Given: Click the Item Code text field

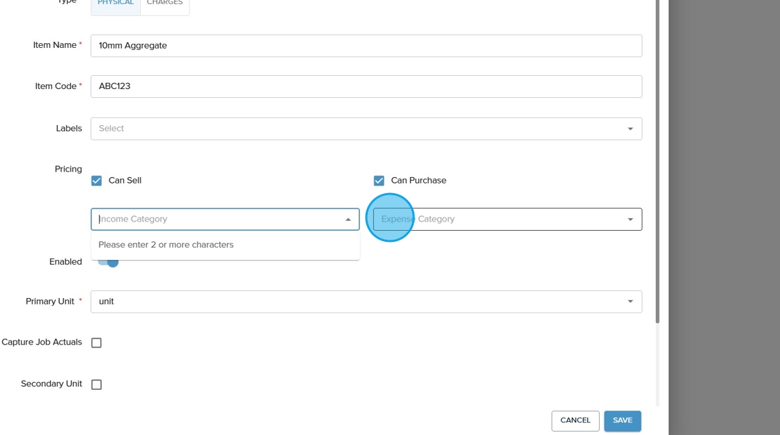Looking at the screenshot, I should [366, 87].
